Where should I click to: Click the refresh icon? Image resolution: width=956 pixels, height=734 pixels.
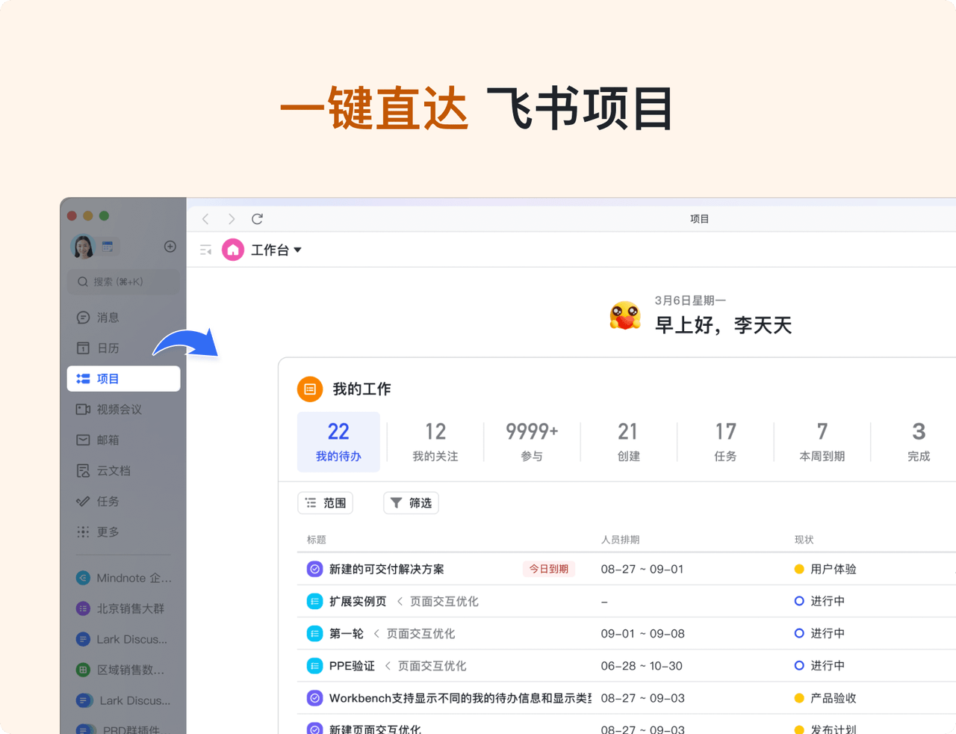(257, 219)
